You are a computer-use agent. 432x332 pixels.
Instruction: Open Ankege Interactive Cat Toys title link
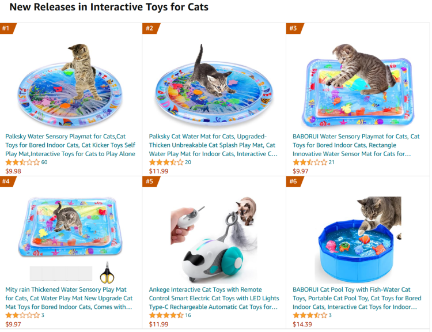(214, 298)
